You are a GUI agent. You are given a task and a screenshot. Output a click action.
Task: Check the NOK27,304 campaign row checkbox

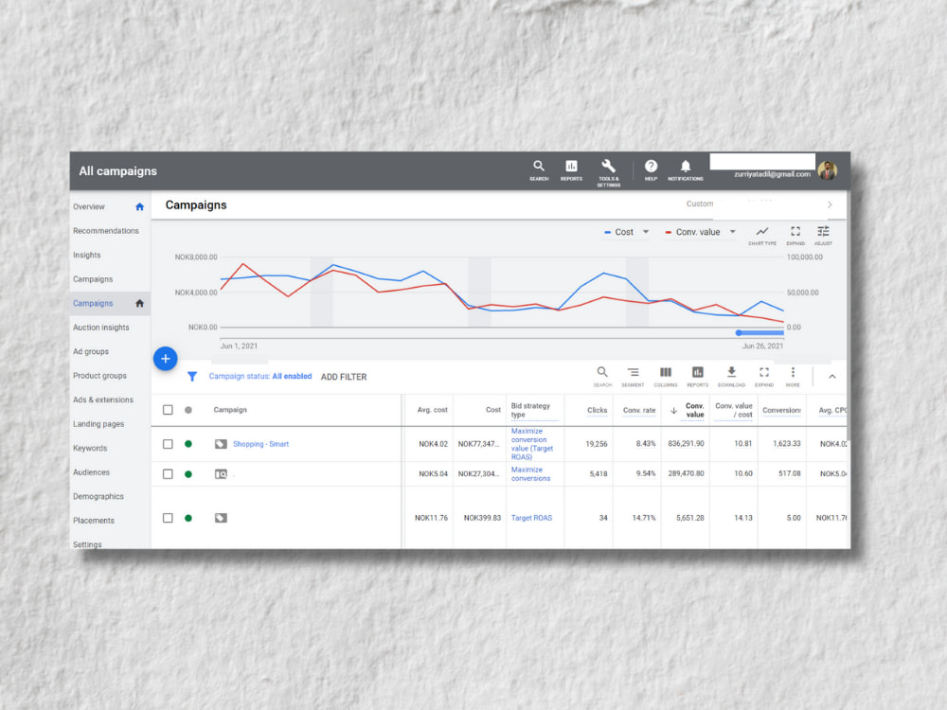coord(168,474)
